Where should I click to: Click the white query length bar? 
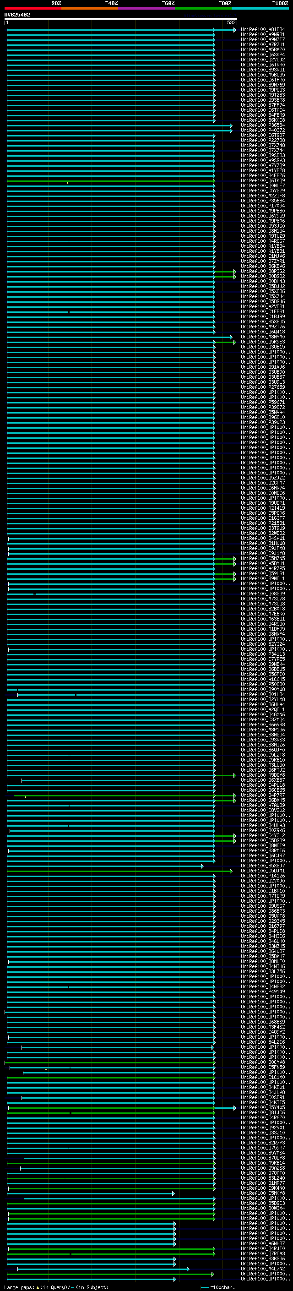tap(121, 18)
